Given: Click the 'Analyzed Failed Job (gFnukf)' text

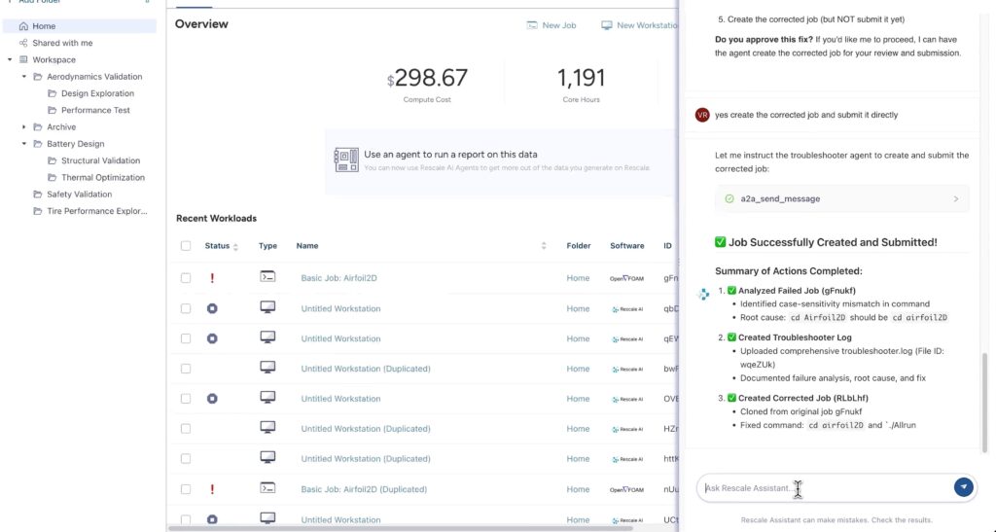Looking at the screenshot, I should [x=797, y=291].
